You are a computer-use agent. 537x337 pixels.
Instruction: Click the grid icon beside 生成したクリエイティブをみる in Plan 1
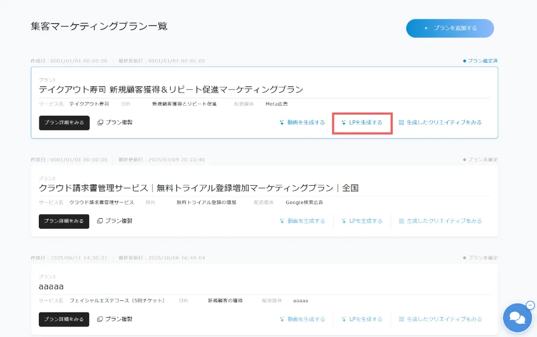click(401, 122)
